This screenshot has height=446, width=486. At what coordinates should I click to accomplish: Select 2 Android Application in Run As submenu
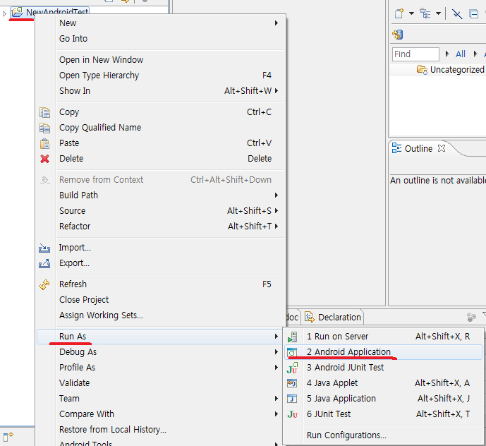(x=383, y=351)
